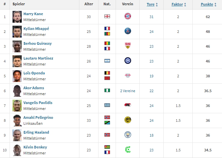
Task: Open Kylian Mbappé's player profile link
Action: click(36, 29)
